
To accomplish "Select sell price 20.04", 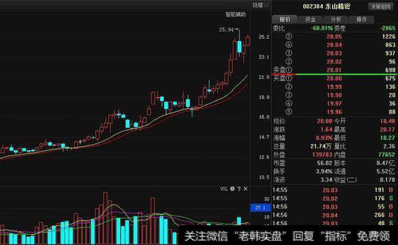I will click(x=334, y=45).
